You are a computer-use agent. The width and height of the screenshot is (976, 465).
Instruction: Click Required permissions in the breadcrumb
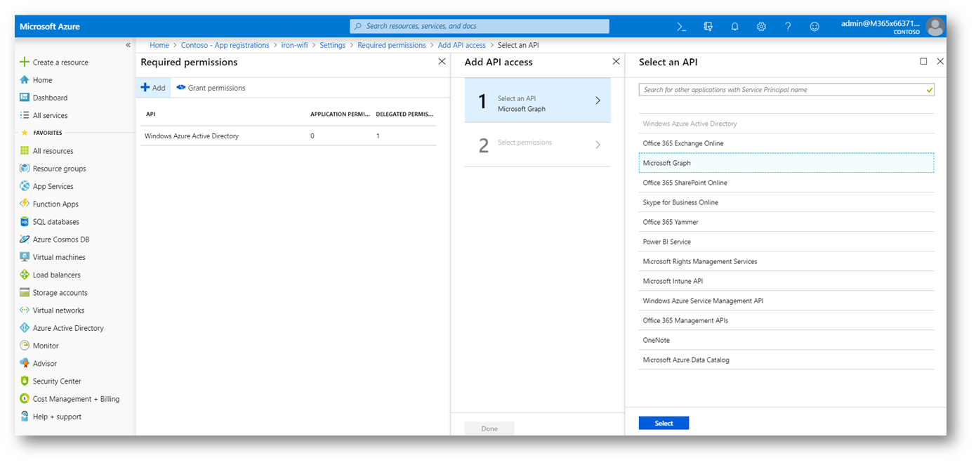coord(392,45)
